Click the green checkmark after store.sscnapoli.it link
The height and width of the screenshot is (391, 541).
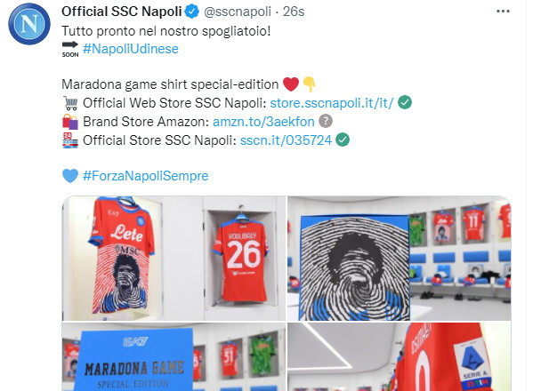pyautogui.click(x=404, y=103)
